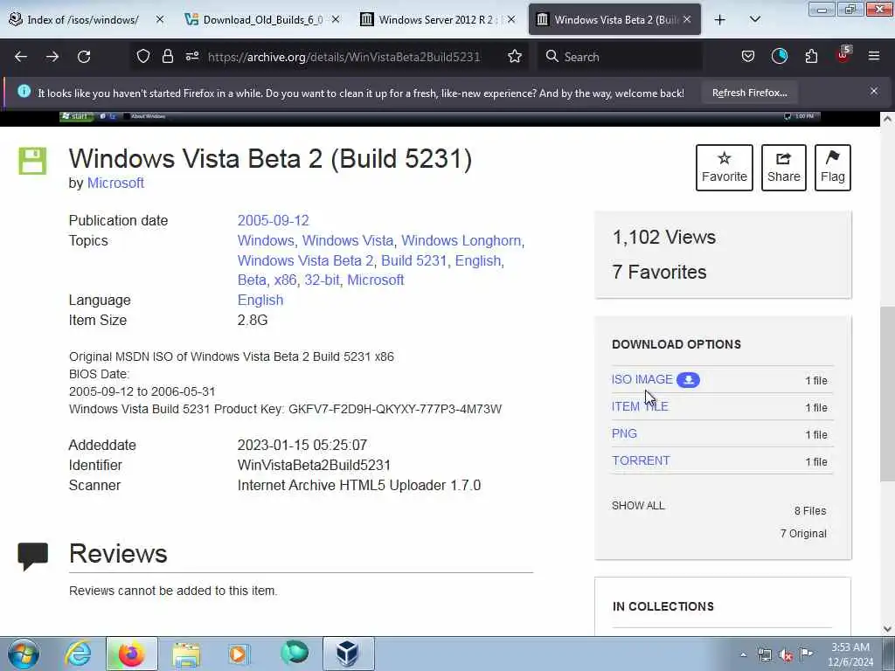Open the Action Center flag icon
Screen dimensions: 895x671
(807, 654)
